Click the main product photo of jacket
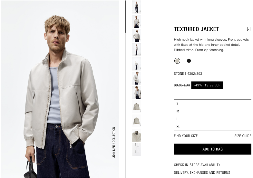 (x=60, y=89)
